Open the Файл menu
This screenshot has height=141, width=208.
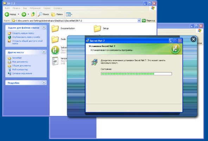(7, 8)
